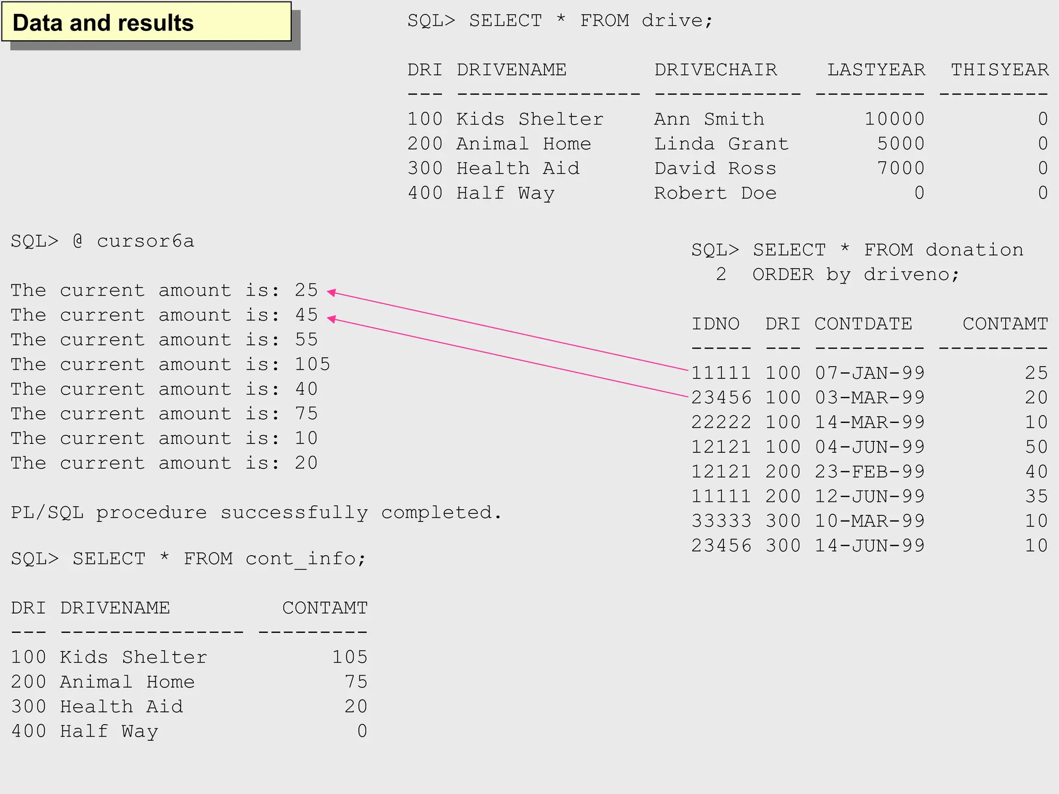Click 'Kids Shelter' in drive table
The height and width of the screenshot is (794, 1059).
(530, 119)
